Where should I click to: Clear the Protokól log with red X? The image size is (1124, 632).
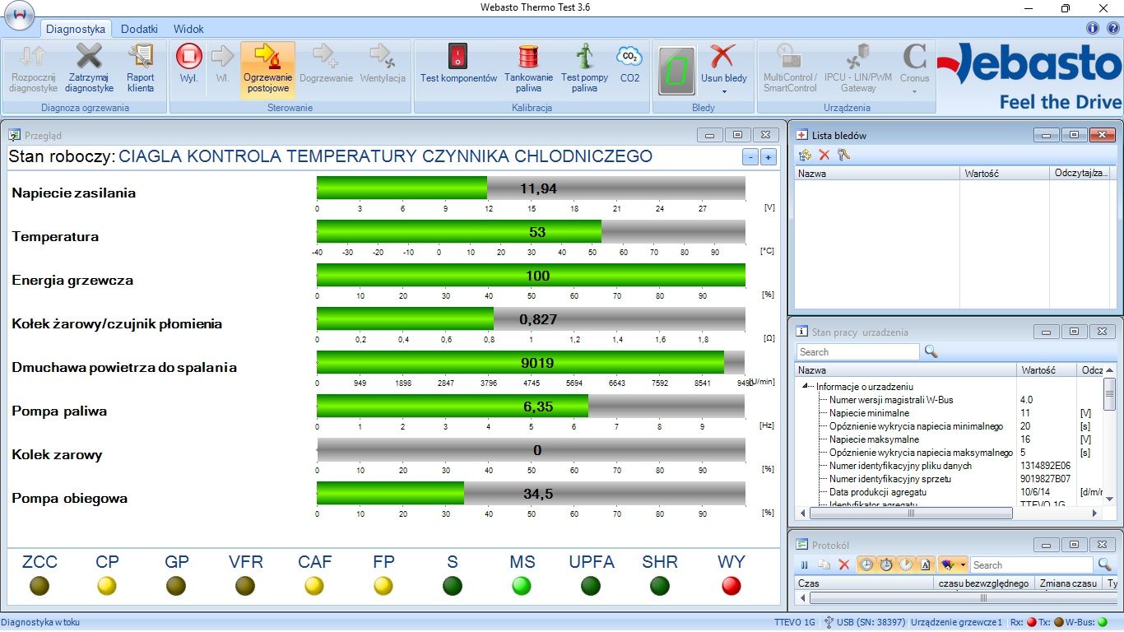tap(843, 565)
